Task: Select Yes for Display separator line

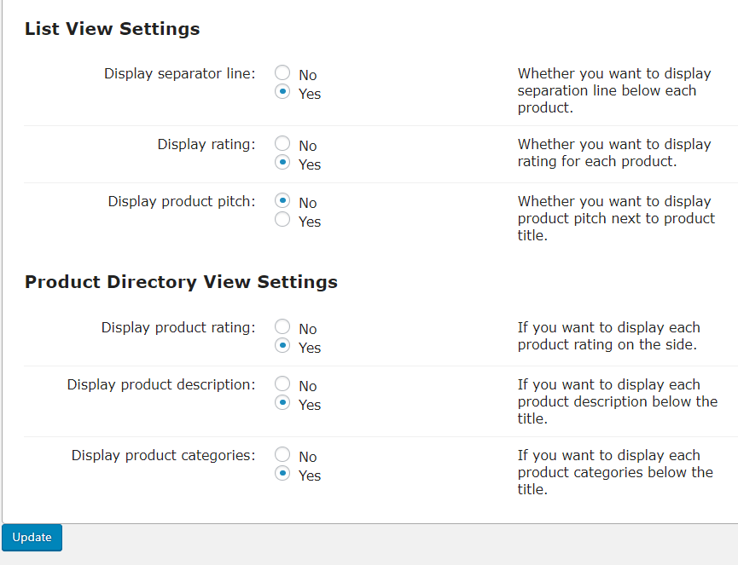Action: (282, 93)
